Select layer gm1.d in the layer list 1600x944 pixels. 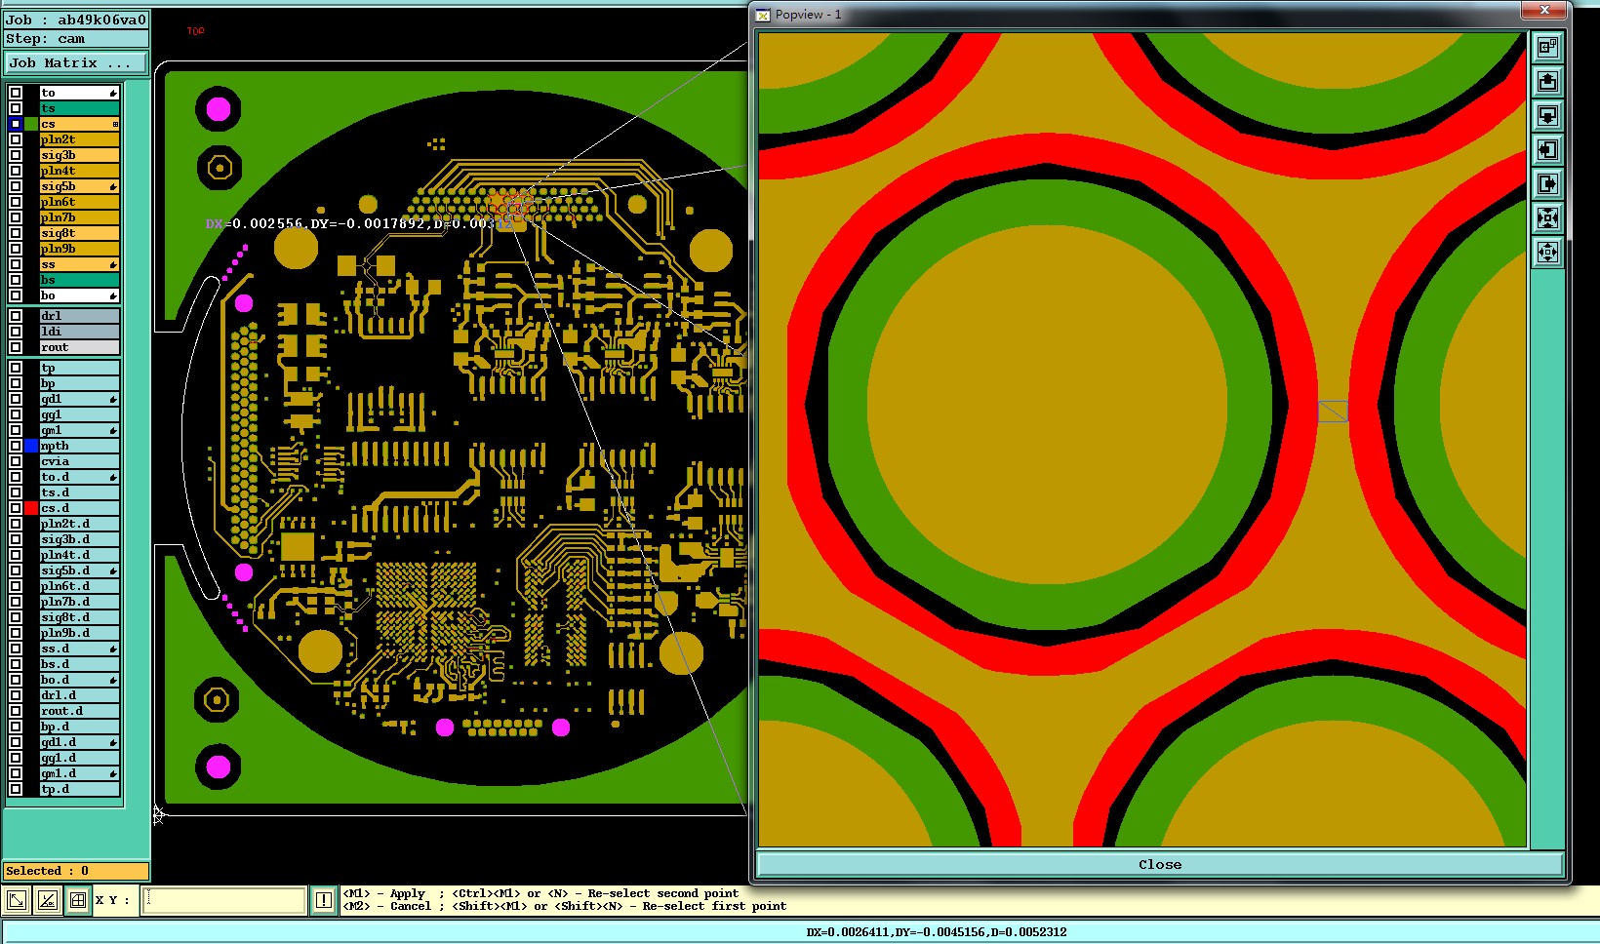tap(79, 773)
